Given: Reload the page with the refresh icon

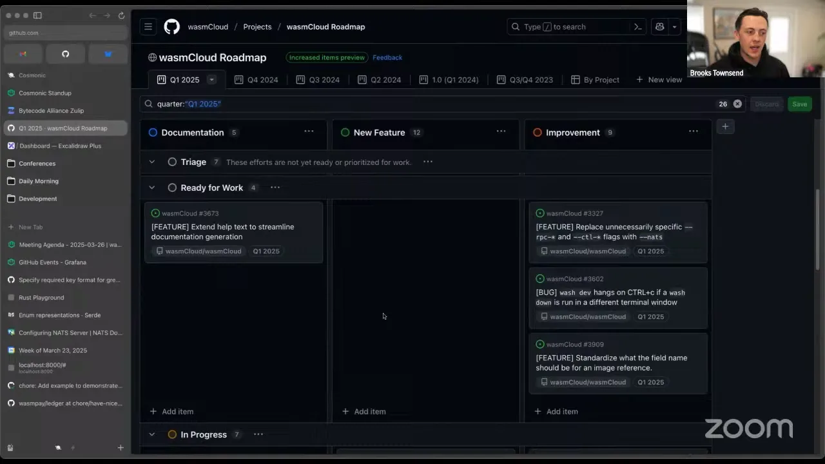Looking at the screenshot, I should point(121,15).
